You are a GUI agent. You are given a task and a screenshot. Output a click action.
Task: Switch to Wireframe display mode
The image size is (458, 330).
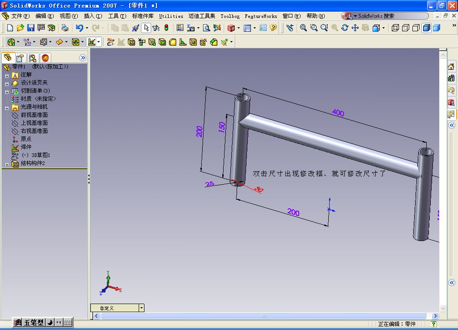click(395, 28)
